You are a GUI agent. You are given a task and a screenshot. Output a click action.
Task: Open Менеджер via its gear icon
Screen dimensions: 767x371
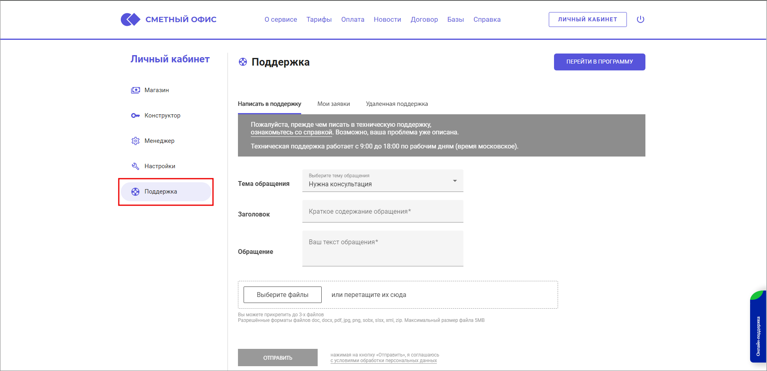pos(135,140)
